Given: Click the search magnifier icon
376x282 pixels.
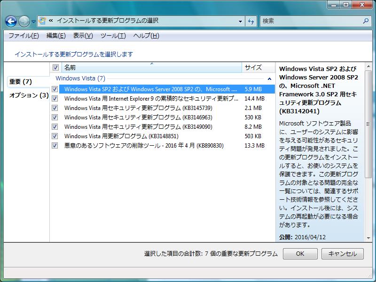Looking at the screenshot, I should pos(366,21).
